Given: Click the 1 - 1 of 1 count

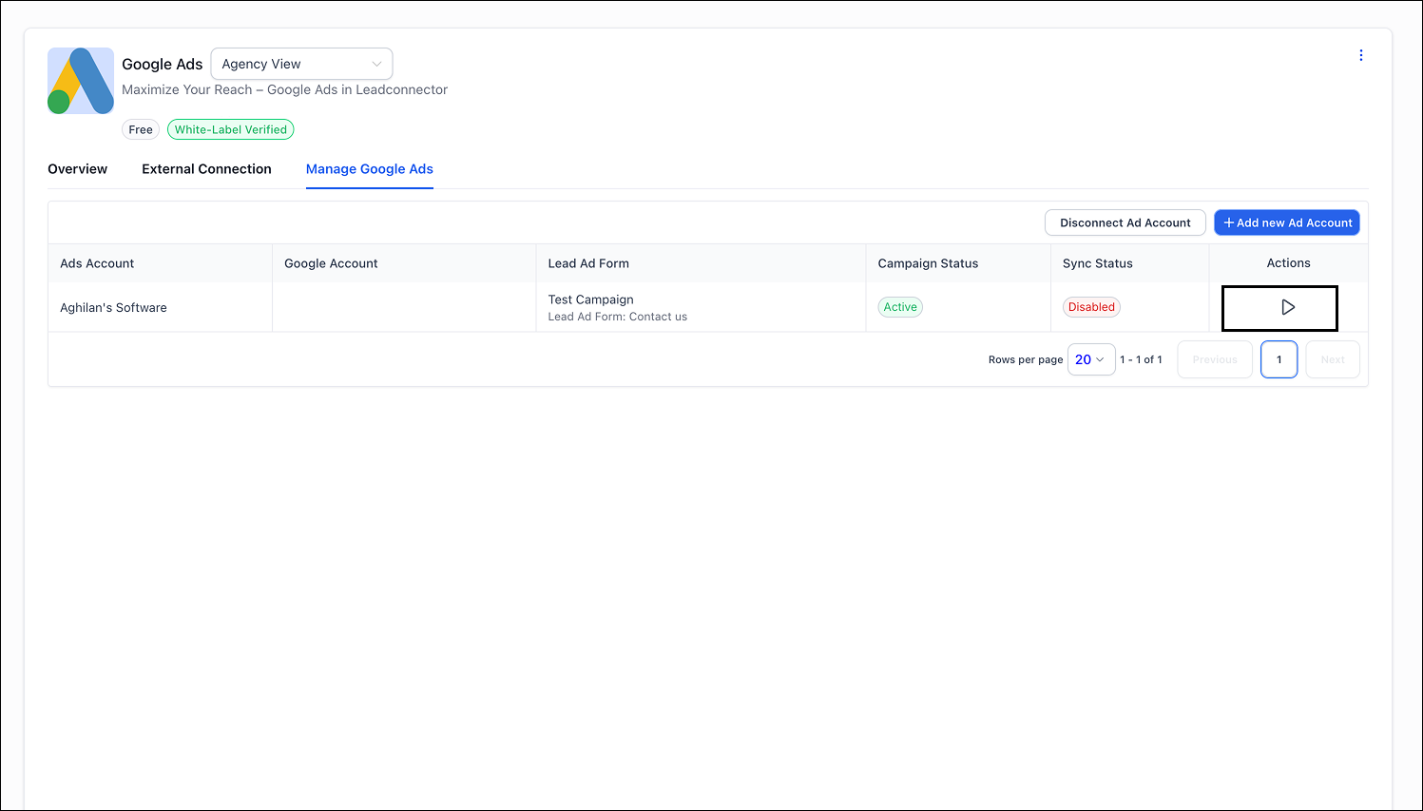Looking at the screenshot, I should point(1141,359).
